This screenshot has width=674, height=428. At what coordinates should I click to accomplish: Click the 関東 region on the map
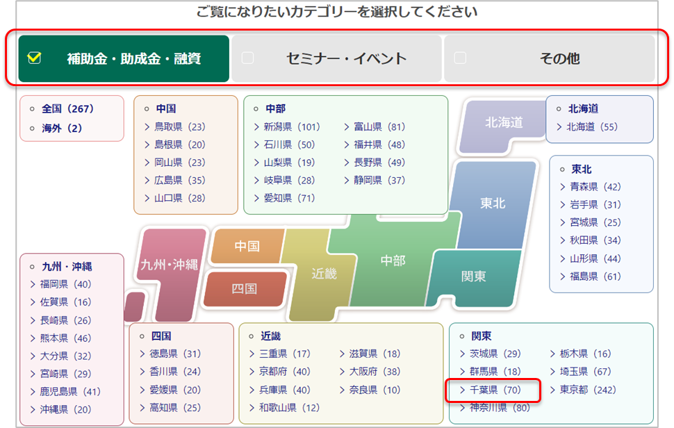click(473, 277)
